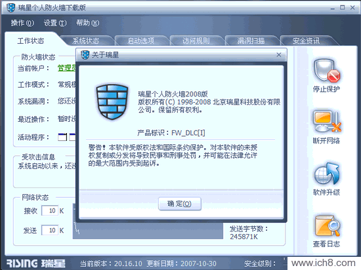Open the 操作(O) menu
The image size is (361, 270).
coord(22,23)
